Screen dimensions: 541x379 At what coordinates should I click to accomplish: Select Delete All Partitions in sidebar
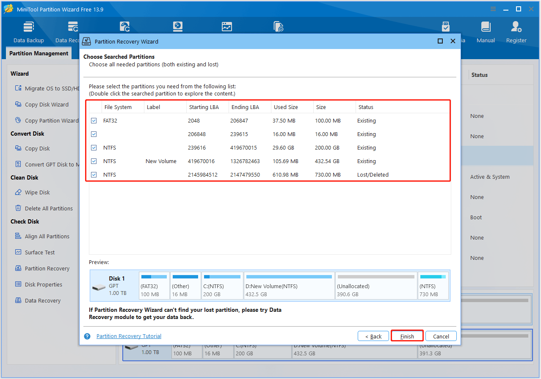(49, 208)
